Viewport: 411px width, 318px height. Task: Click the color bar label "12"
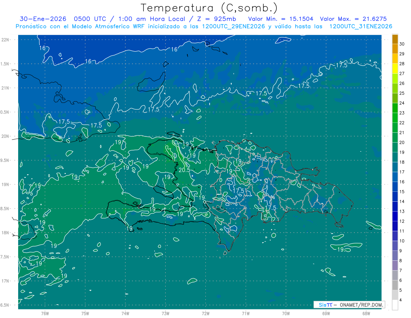pyautogui.click(x=402, y=221)
